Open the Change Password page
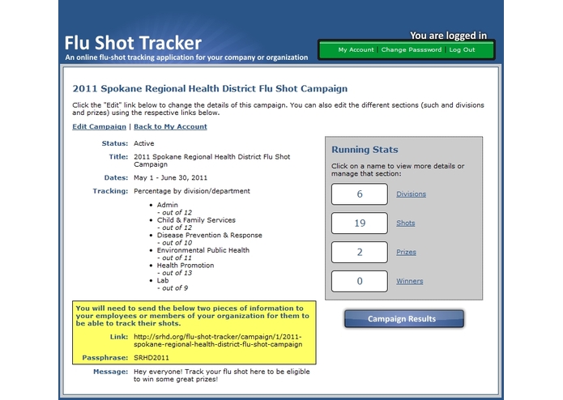563x400 pixels. (412, 50)
